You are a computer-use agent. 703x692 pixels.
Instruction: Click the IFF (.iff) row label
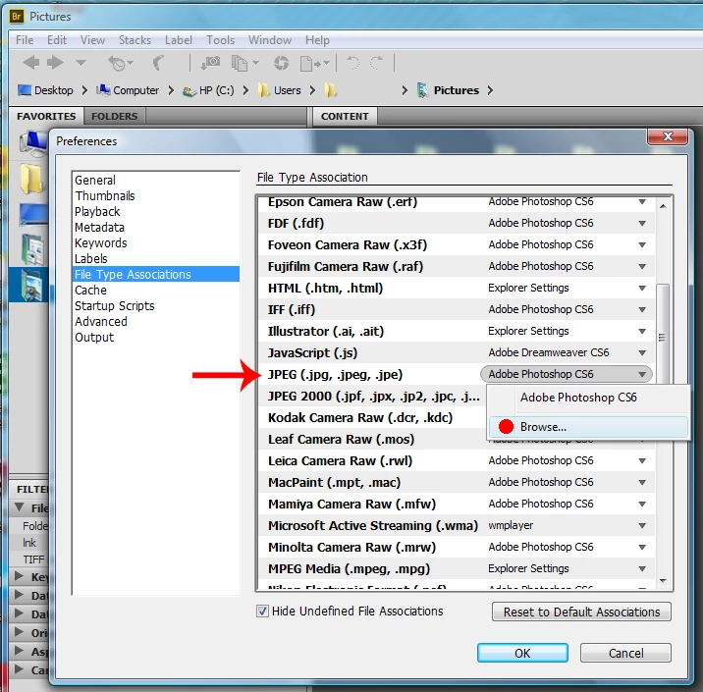tap(292, 310)
